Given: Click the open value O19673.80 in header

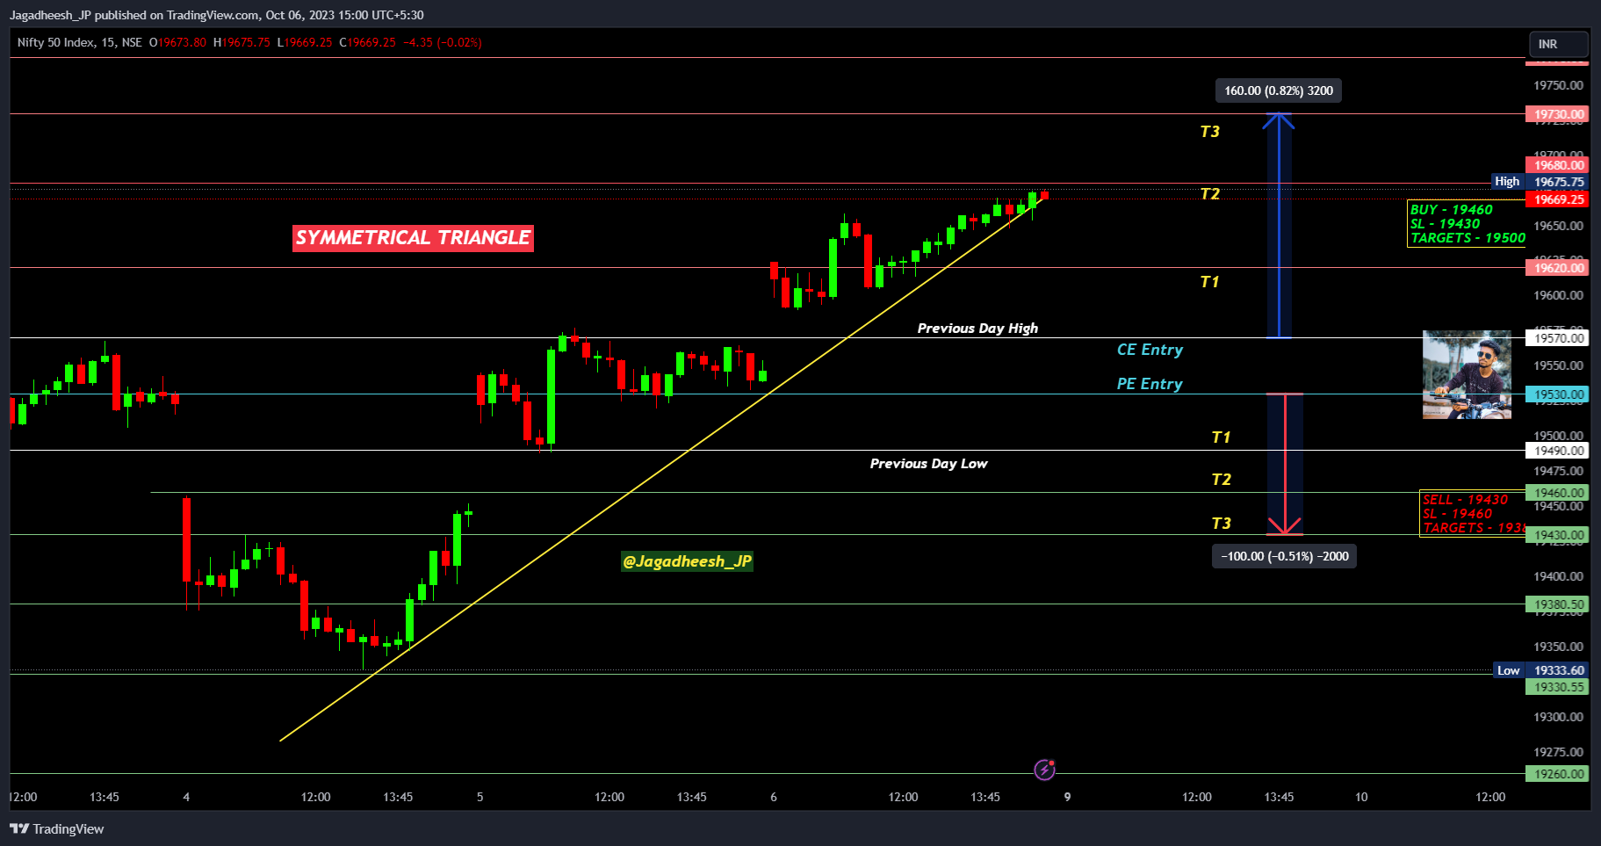Looking at the screenshot, I should pyautogui.click(x=178, y=42).
